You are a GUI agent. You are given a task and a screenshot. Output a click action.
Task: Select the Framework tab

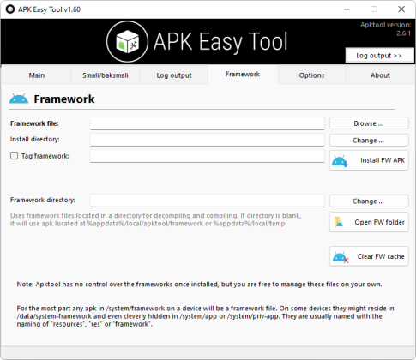243,75
